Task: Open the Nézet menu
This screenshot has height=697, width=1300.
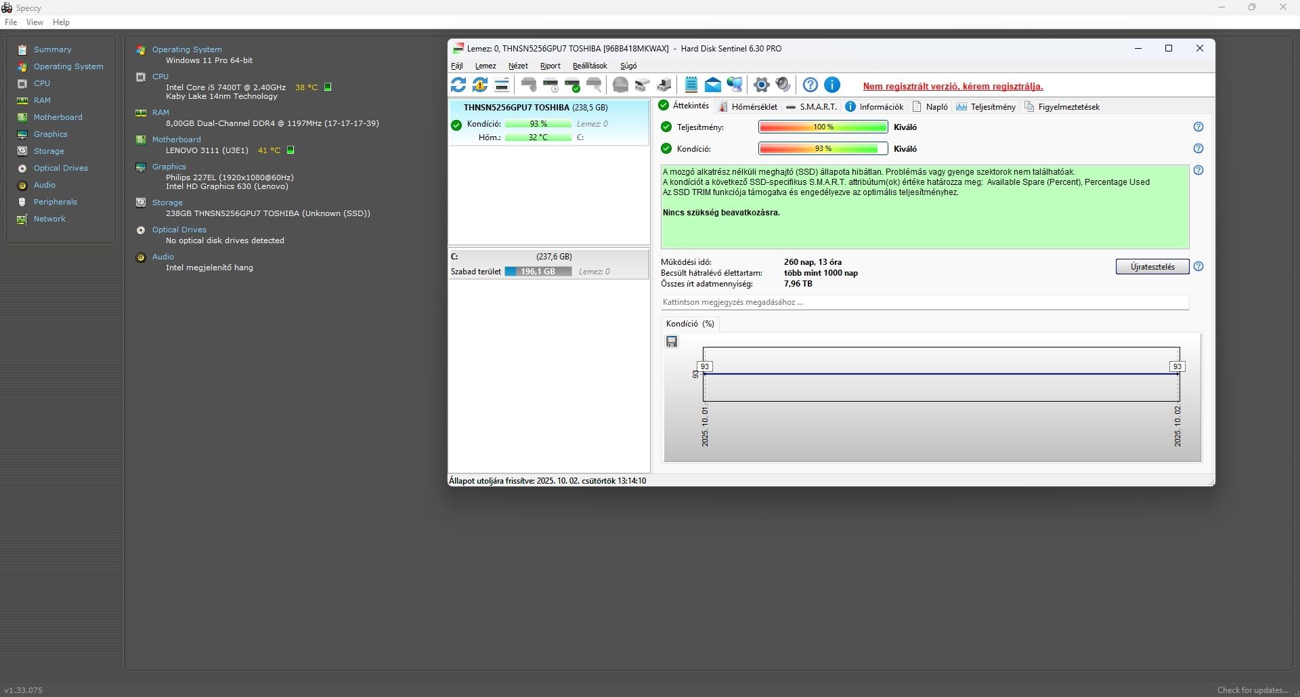Action: (518, 66)
